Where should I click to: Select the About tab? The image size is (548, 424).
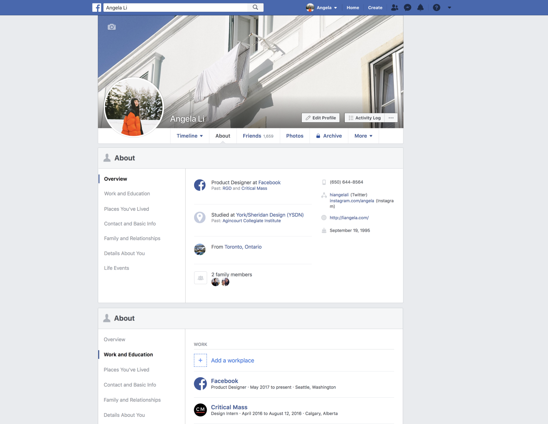click(223, 136)
